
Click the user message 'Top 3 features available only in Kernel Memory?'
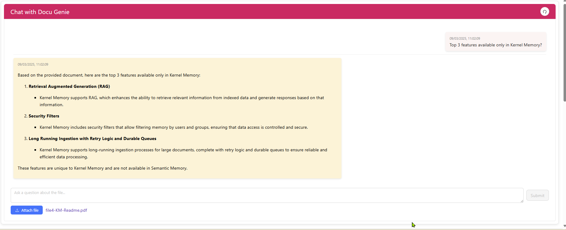(496, 45)
